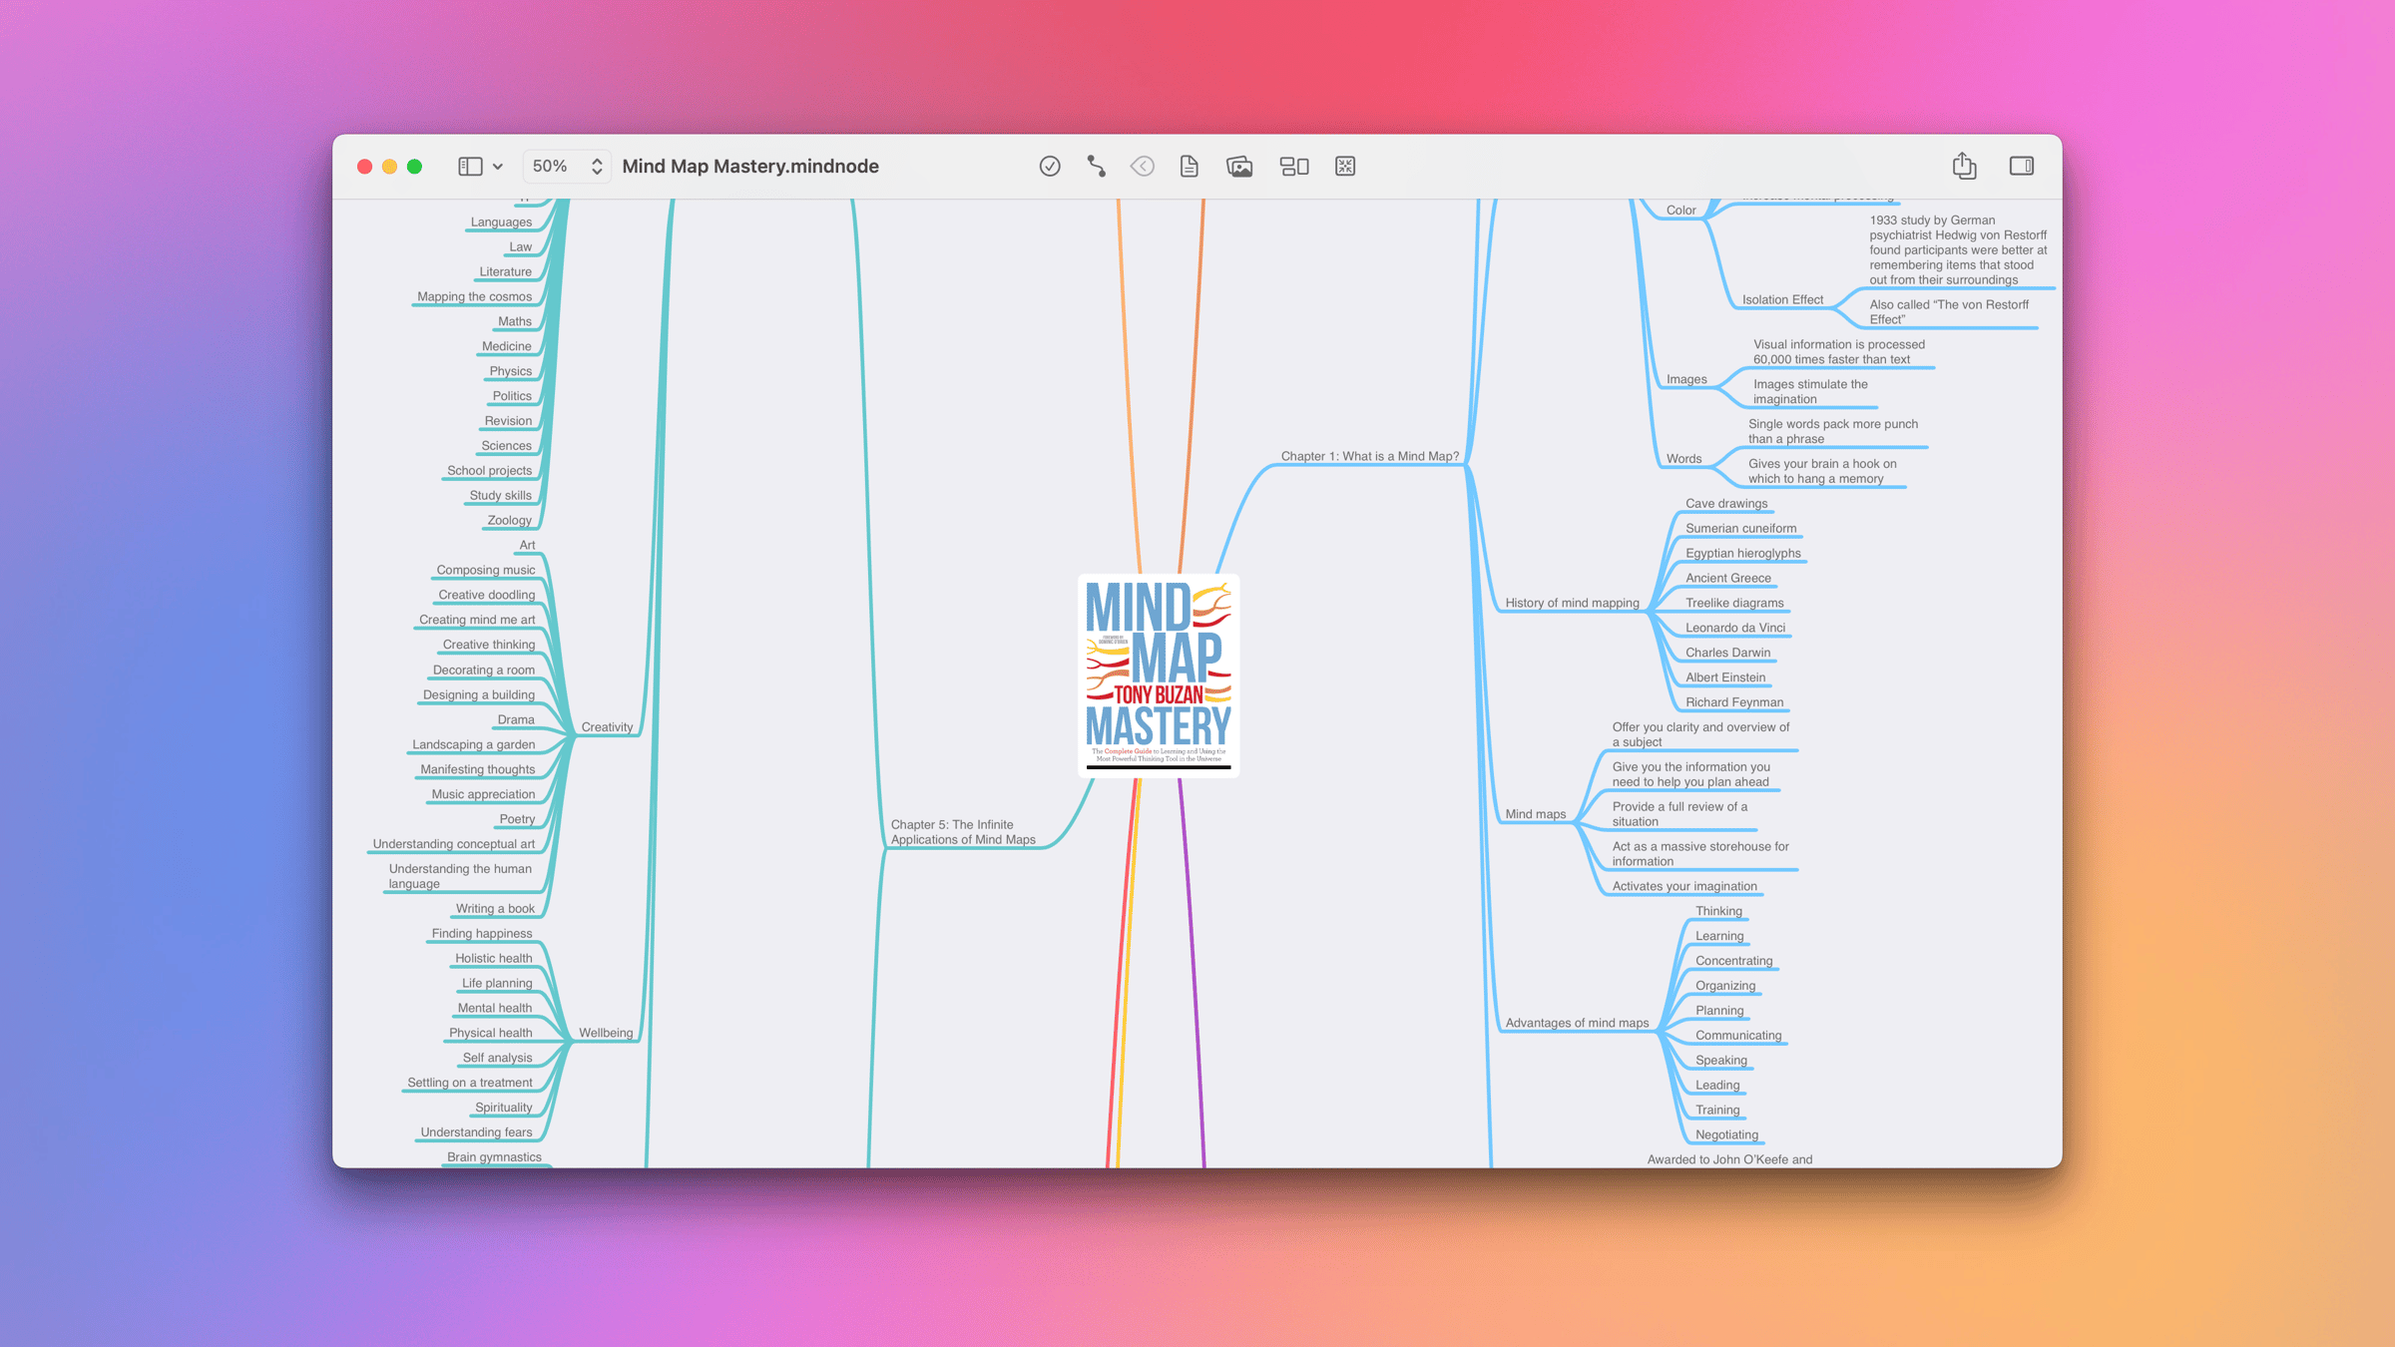Open the 50% zoom level stepper
This screenshot has height=1347, width=2395.
[x=567, y=167]
